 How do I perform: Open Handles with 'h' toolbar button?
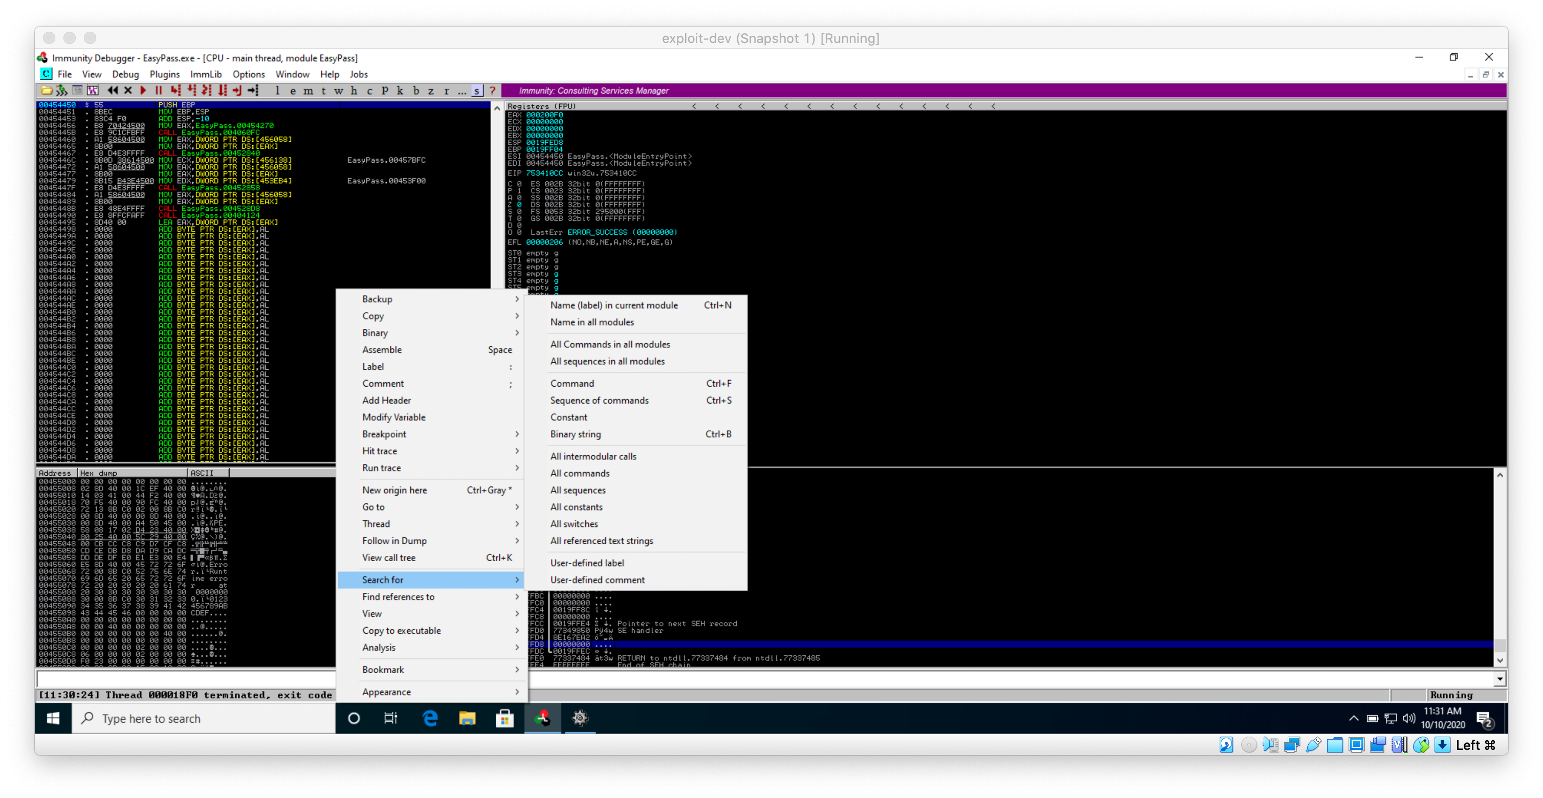click(x=354, y=91)
